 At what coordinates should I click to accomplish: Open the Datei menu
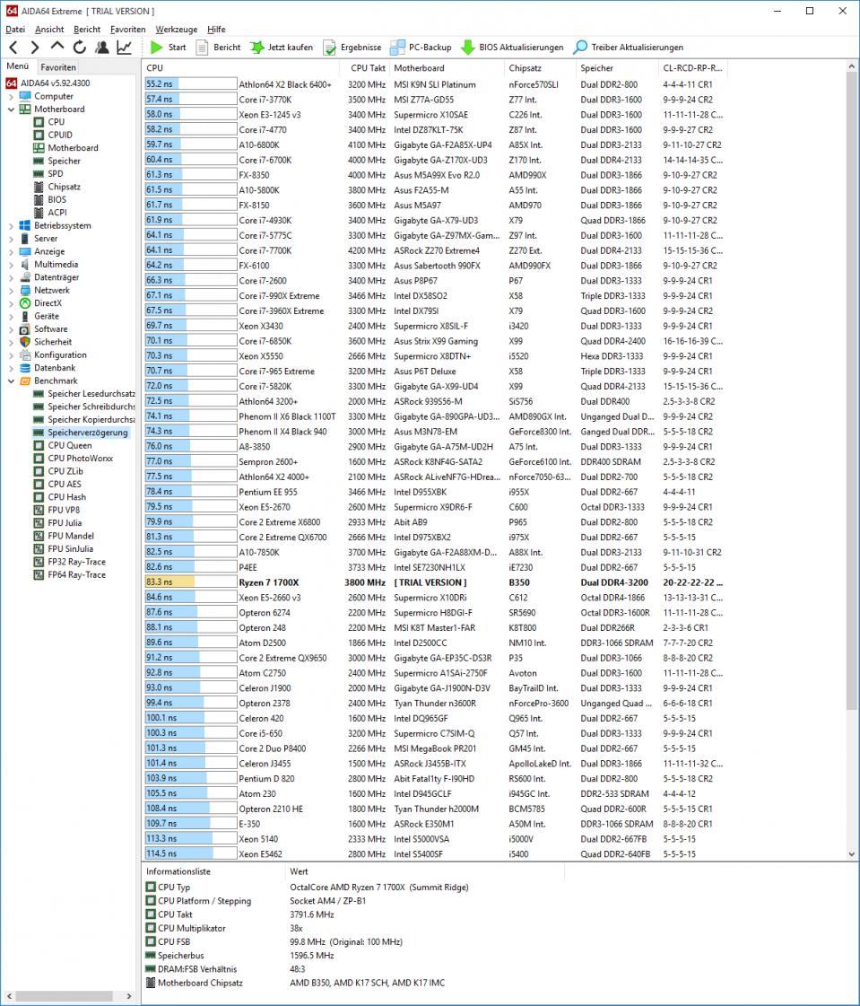point(15,29)
